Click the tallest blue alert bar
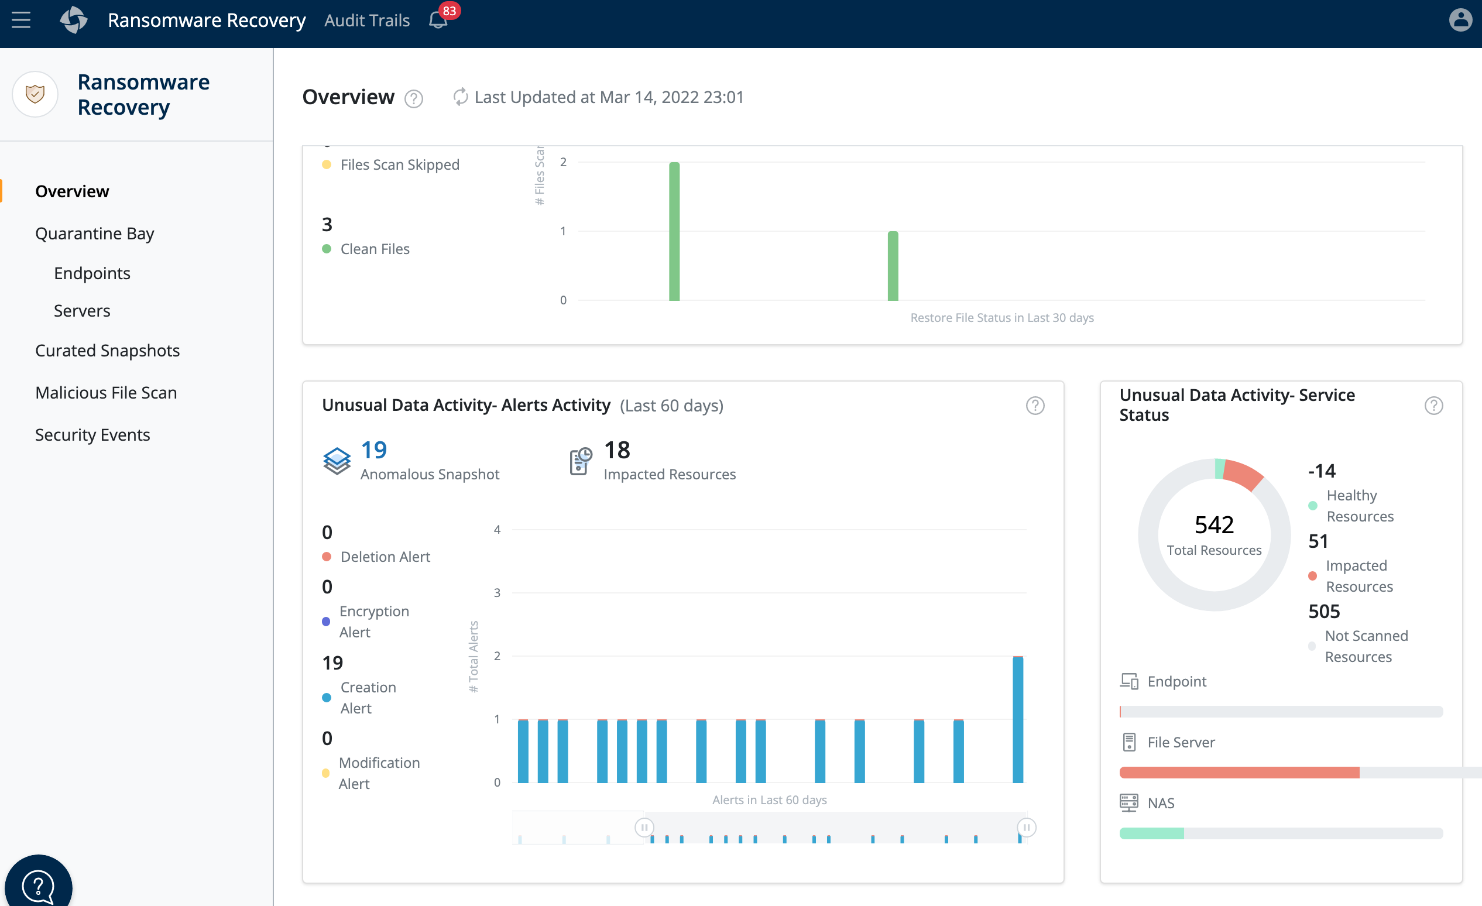 click(1018, 719)
